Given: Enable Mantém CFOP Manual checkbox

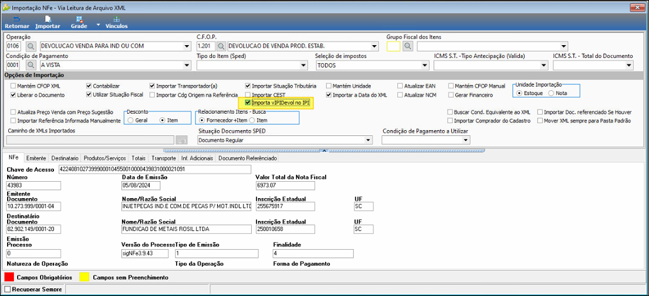Looking at the screenshot, I should tap(451, 86).
